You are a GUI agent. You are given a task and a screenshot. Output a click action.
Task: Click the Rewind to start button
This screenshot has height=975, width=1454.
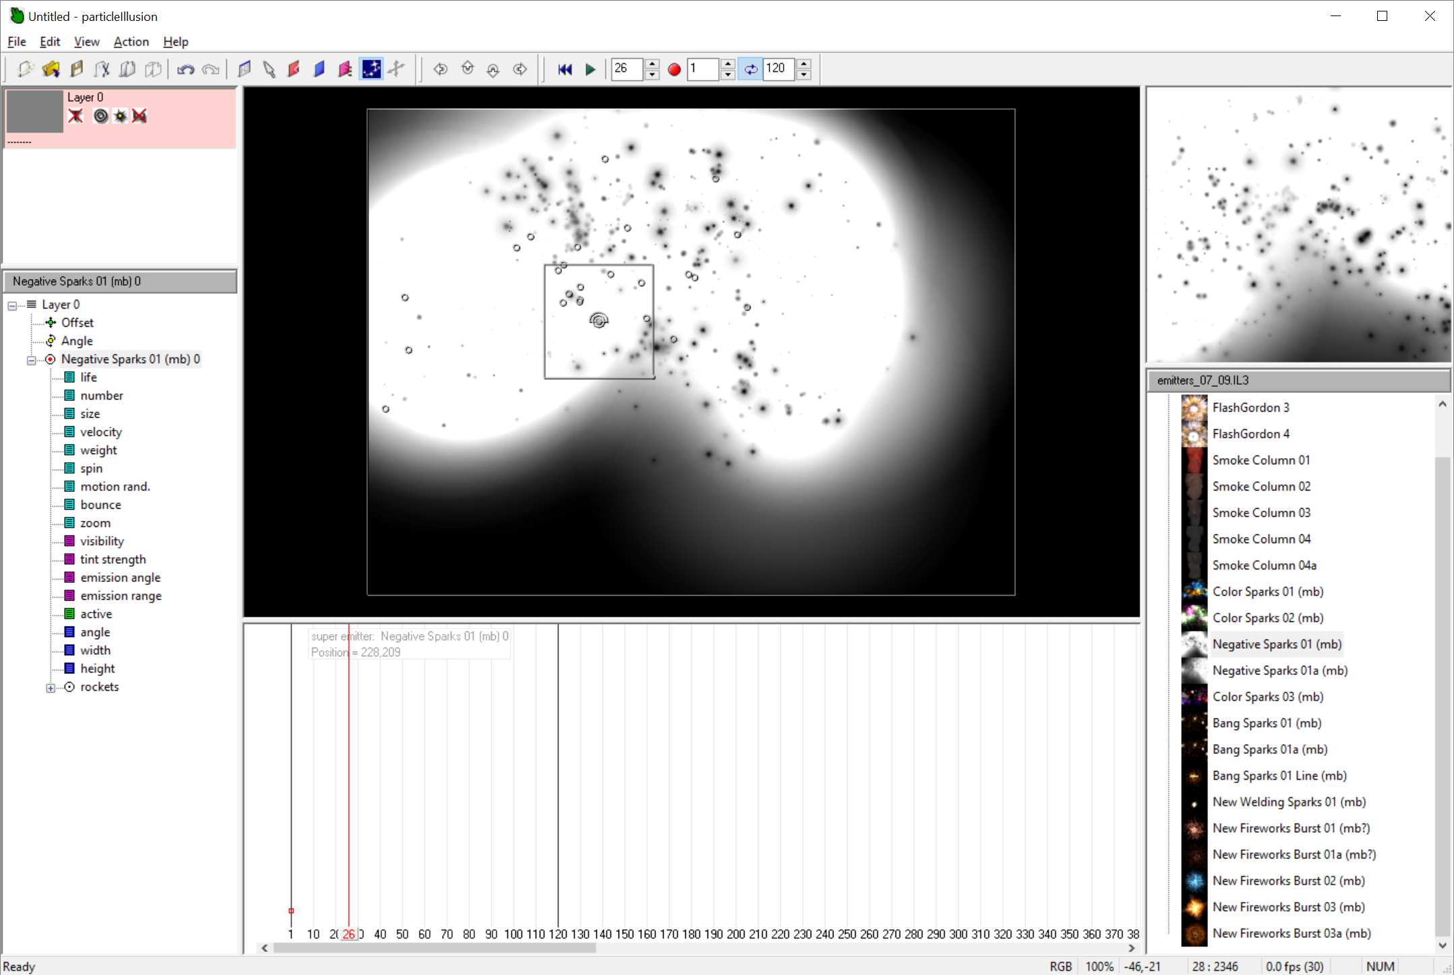[x=565, y=69]
